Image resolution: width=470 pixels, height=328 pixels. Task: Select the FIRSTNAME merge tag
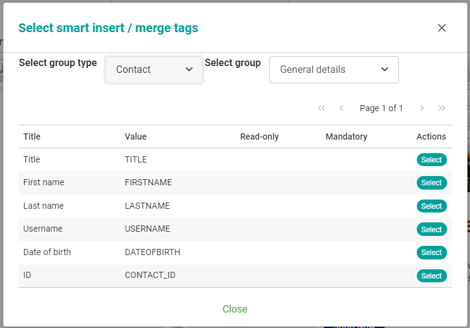(x=432, y=183)
